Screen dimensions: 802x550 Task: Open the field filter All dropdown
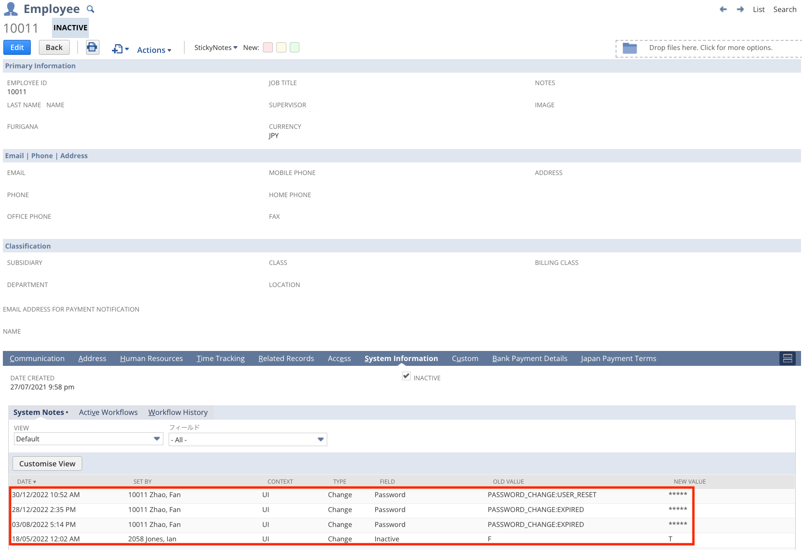coord(248,439)
